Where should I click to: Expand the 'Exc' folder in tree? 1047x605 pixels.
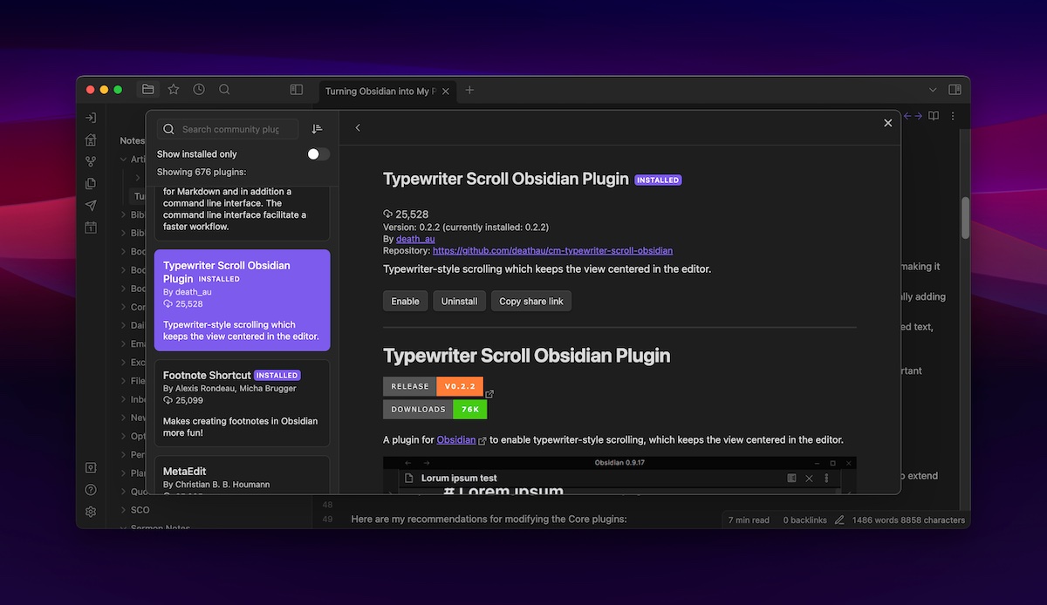pyautogui.click(x=123, y=363)
